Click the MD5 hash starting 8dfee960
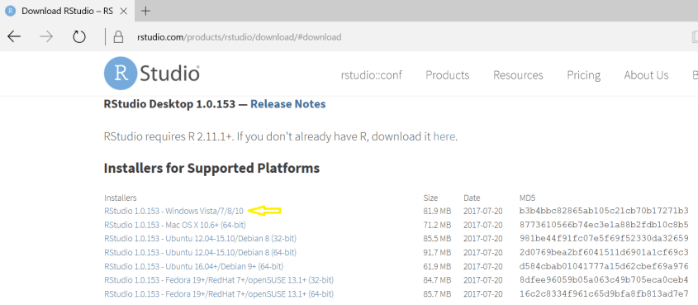 pyautogui.click(x=605, y=280)
